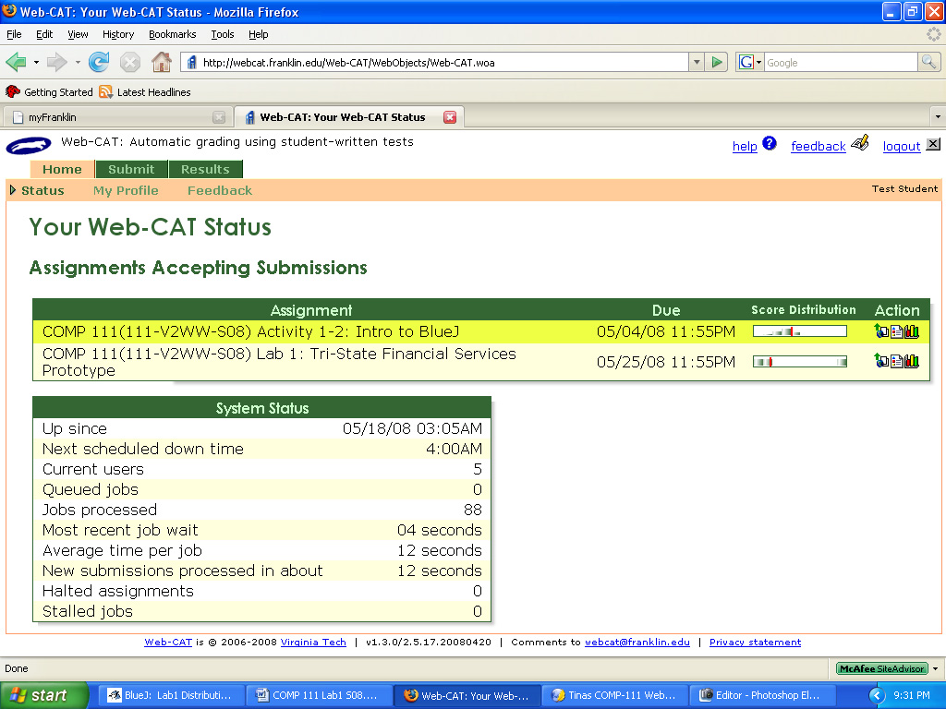Click the help link
Screen dimensions: 946x709
click(x=745, y=146)
